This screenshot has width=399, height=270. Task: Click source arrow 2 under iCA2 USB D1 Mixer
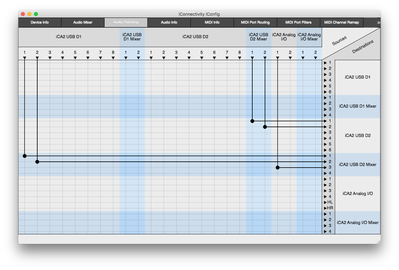click(138, 58)
